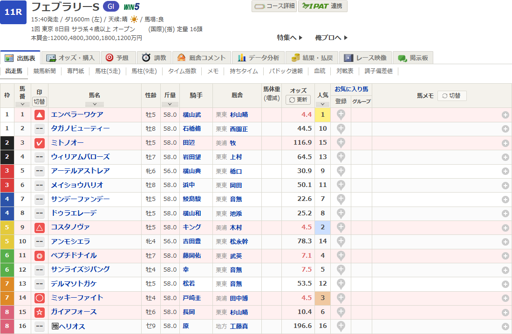The height and width of the screenshot is (334, 512).
Task: Click the オッズ 更新 refresh button
Action: click(298, 100)
